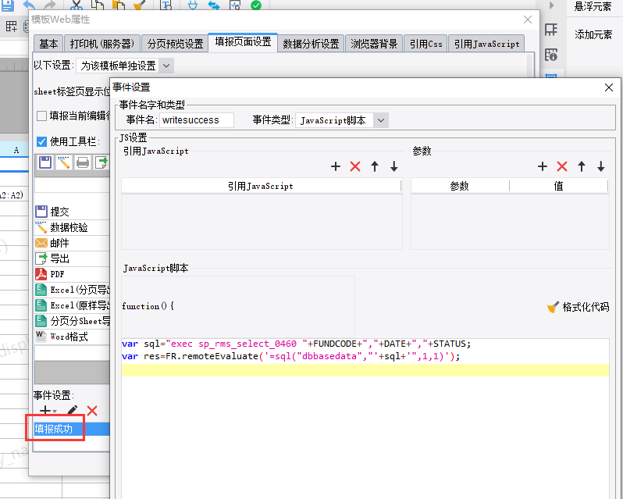
Task: Click the 值 column header
Action: [x=559, y=186]
